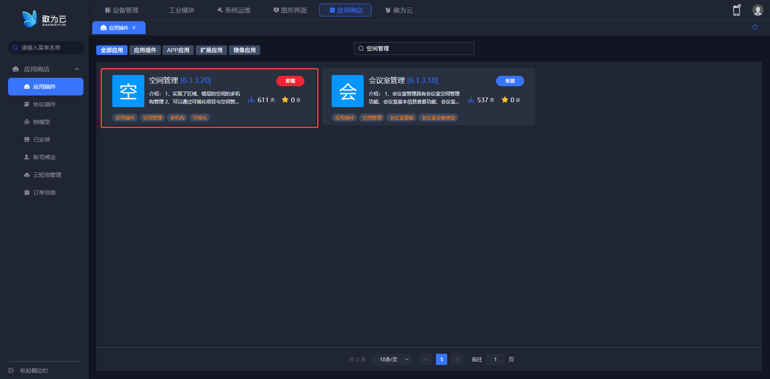
Task: Select page 1 in pagination
Action: point(442,359)
